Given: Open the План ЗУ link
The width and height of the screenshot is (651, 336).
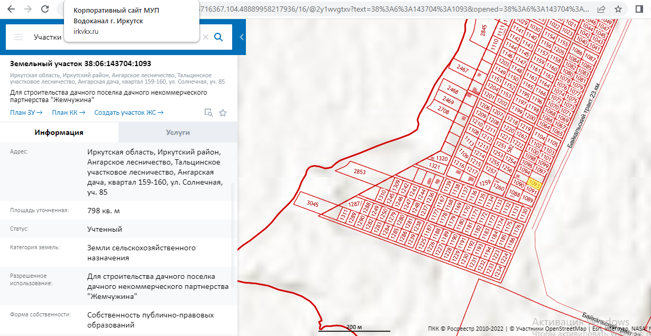Looking at the screenshot, I should point(26,112).
